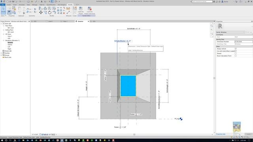Image resolution: width=253 pixels, height=142 pixels.
Task: Expand the Families tree node
Action: (1, 53)
